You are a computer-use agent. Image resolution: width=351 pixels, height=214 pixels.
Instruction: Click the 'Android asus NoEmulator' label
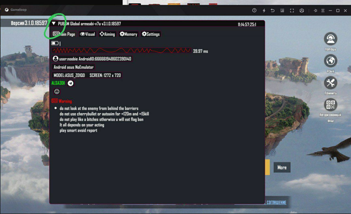click(x=73, y=67)
